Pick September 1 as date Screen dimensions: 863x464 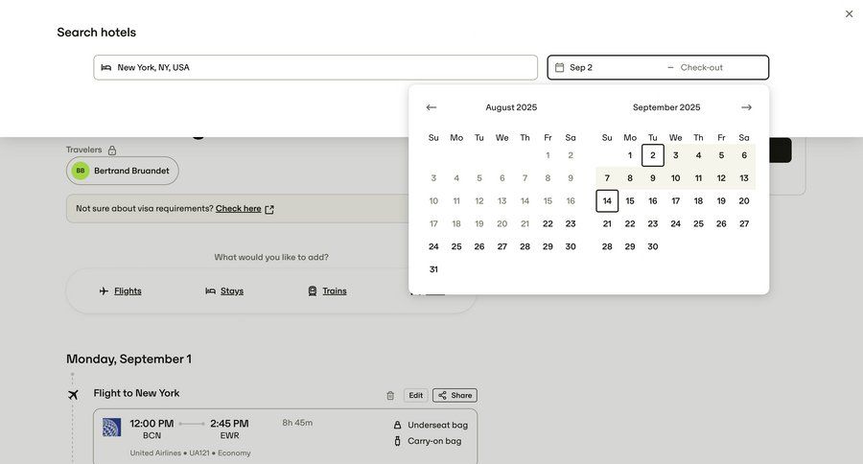[630, 155]
